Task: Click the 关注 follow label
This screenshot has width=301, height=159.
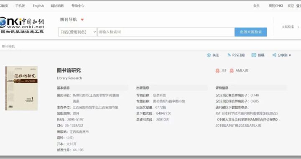Action: coord(216,55)
